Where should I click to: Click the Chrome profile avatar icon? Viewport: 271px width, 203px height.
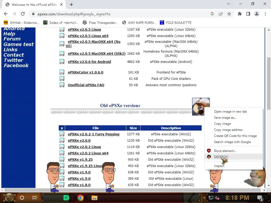(x=257, y=14)
